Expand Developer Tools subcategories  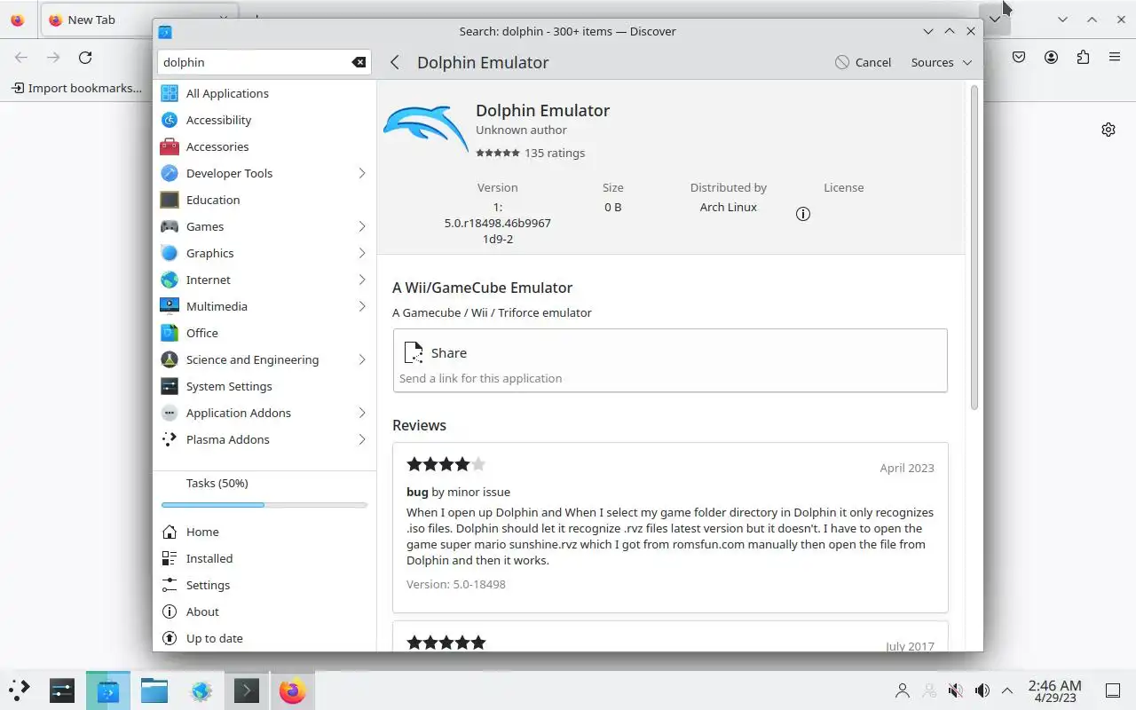point(362,173)
